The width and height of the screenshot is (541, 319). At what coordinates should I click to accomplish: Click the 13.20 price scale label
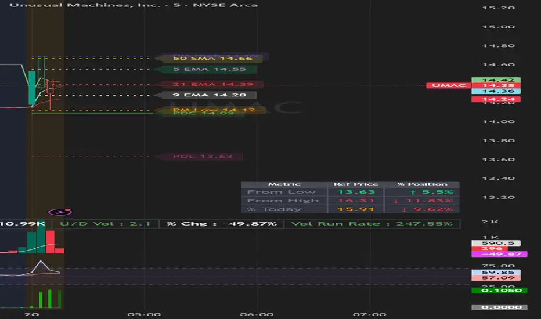tap(499, 197)
